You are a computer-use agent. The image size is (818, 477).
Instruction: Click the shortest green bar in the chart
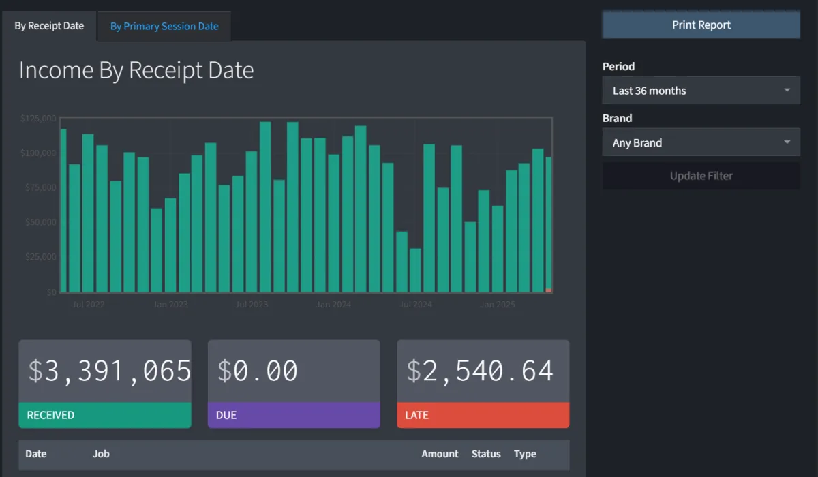click(415, 271)
